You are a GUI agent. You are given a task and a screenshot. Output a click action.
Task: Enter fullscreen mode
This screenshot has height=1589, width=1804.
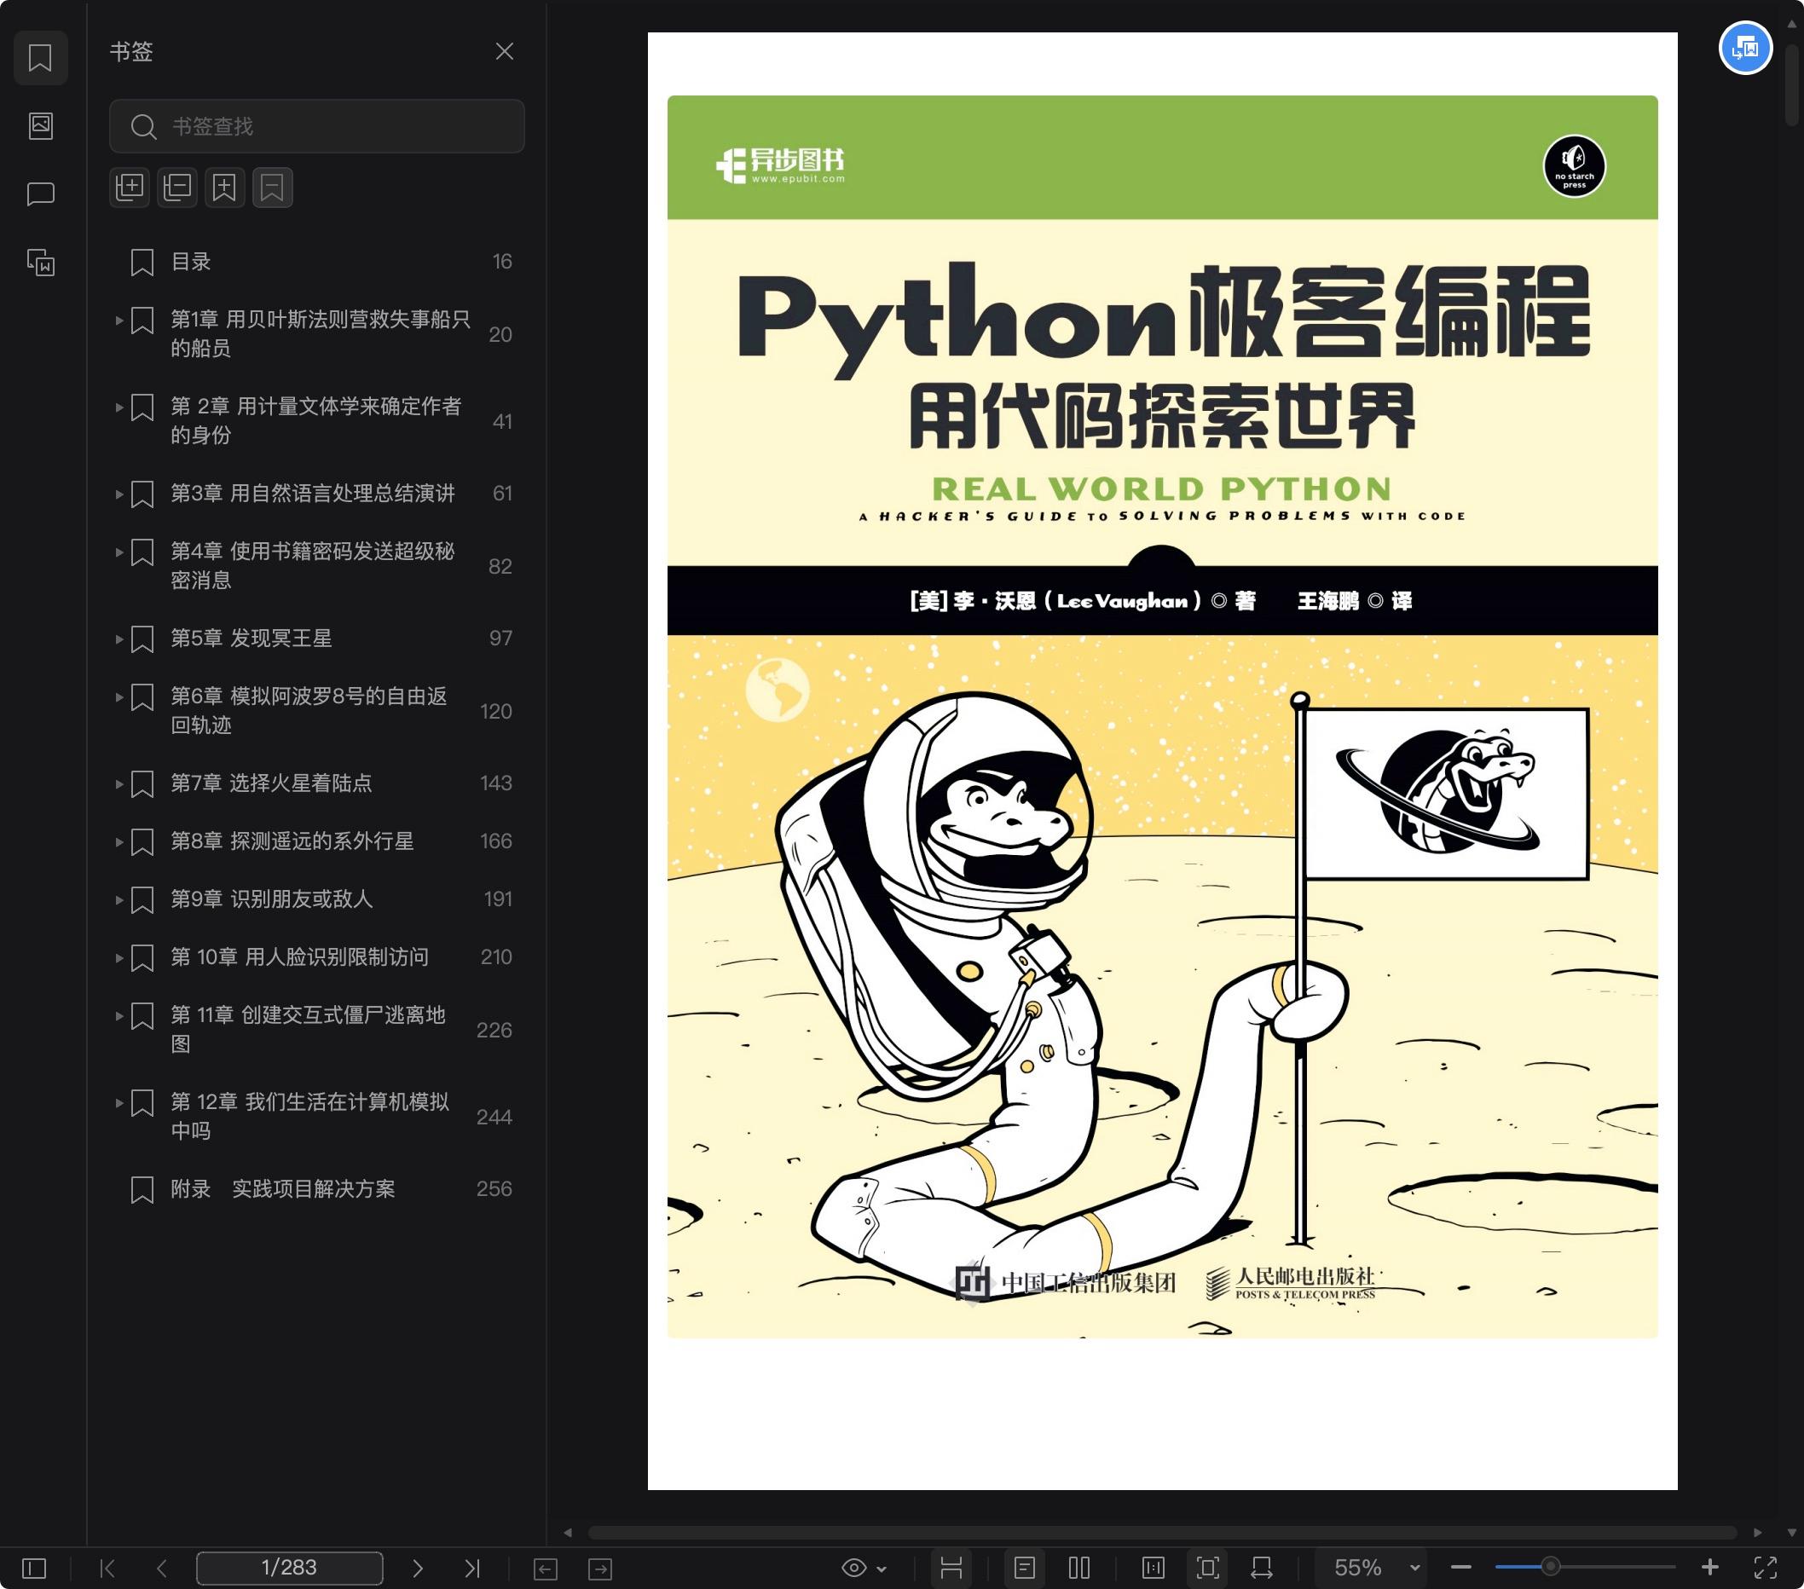point(1765,1568)
